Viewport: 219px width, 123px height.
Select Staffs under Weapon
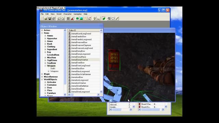pos(53,68)
